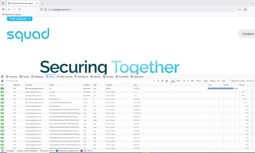Filter requests by CSS

pos(184,81)
